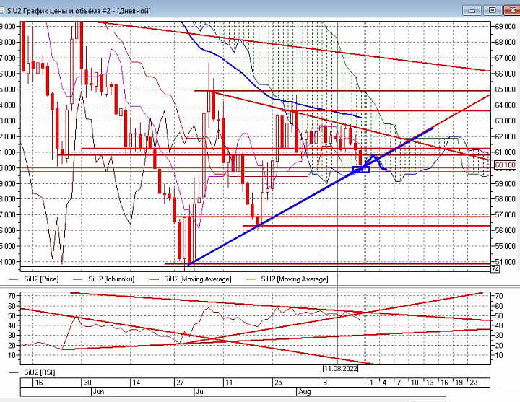Click '69 000' on the right price scale
This screenshot has height=402, width=520.
(505, 27)
